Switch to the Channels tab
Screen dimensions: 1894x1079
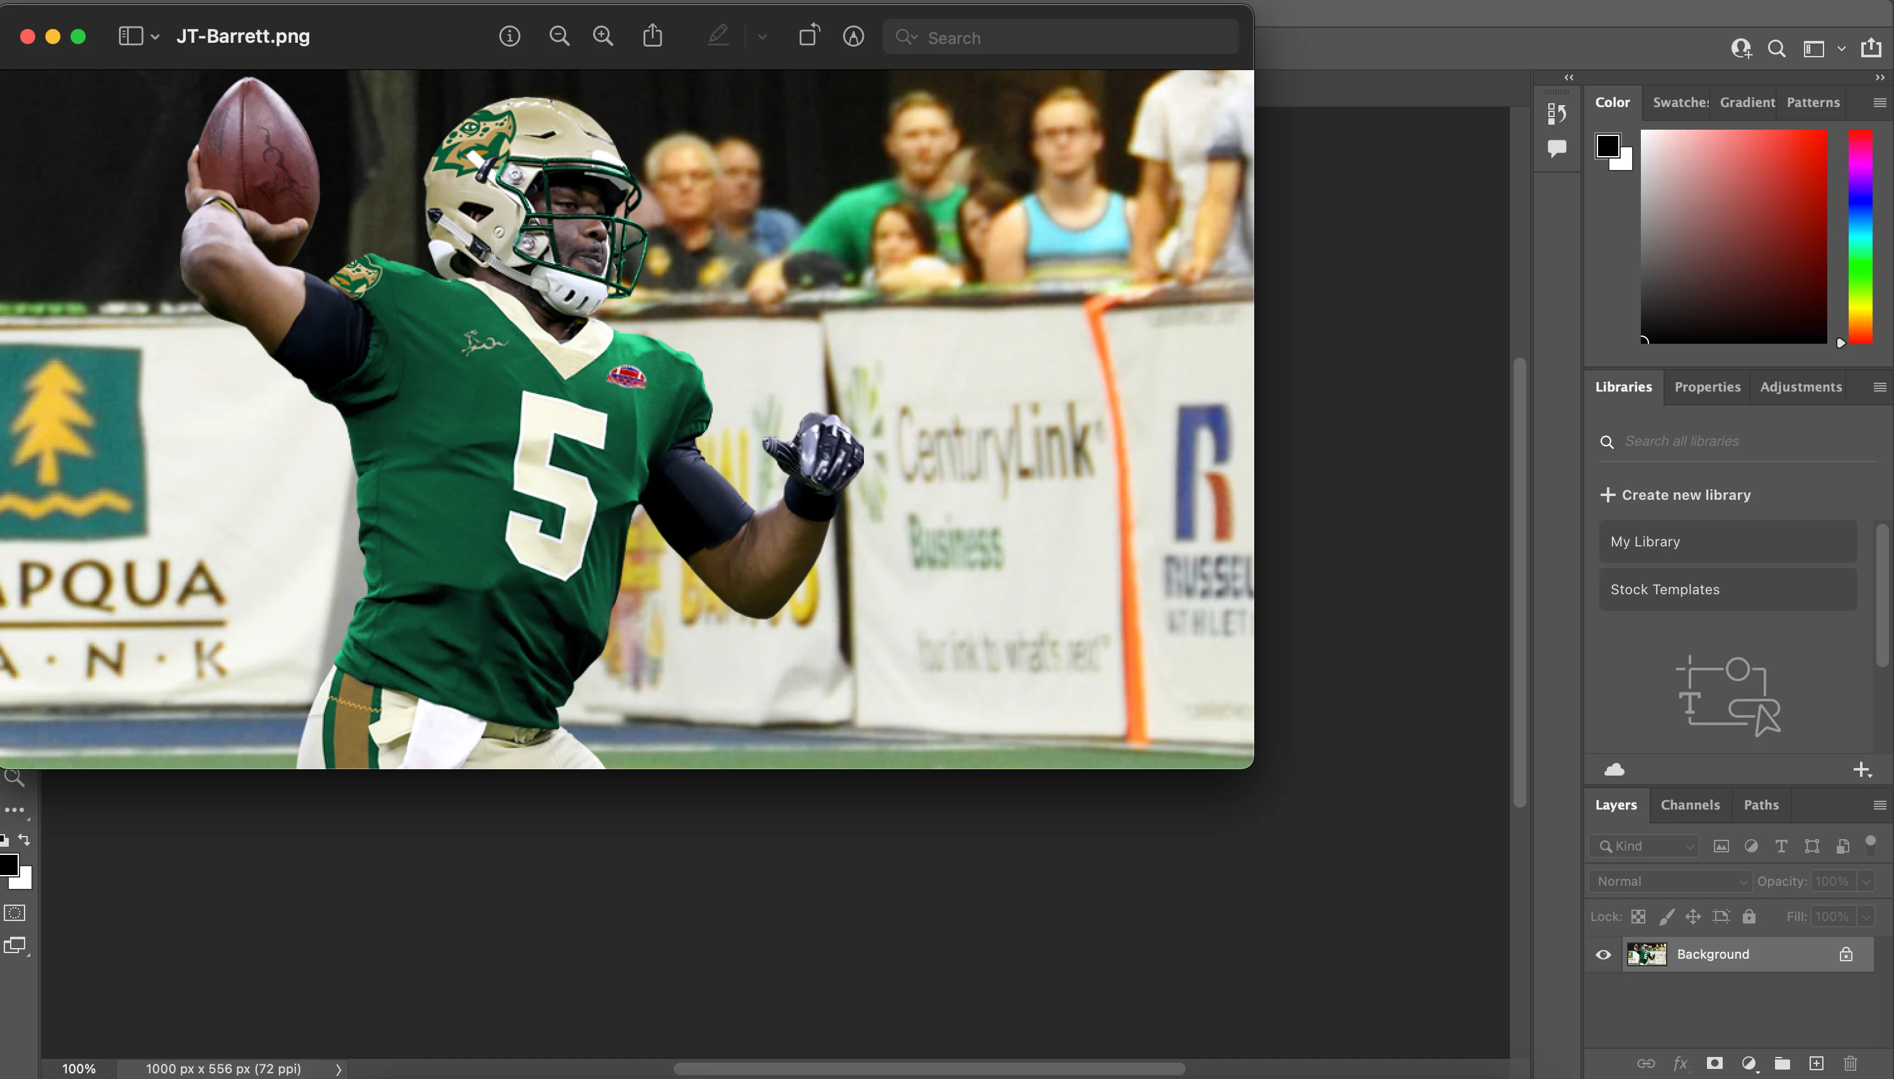(1689, 805)
